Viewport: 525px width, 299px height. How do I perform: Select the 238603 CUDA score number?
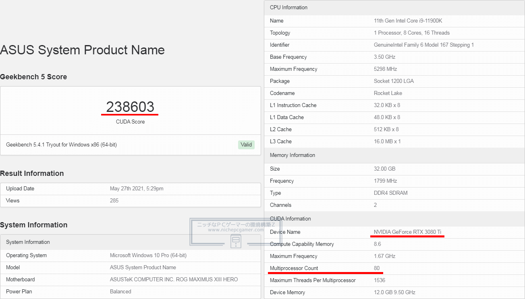tap(130, 107)
